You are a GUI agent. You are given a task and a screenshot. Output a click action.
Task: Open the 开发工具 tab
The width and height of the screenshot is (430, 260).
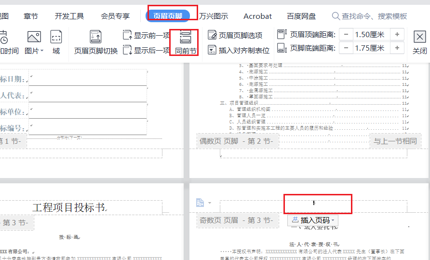coord(69,16)
